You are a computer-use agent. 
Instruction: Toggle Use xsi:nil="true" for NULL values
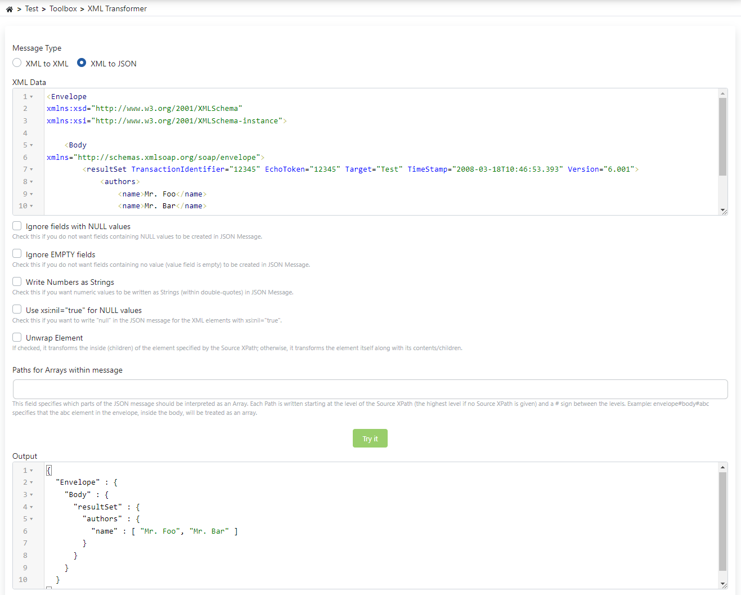16,308
